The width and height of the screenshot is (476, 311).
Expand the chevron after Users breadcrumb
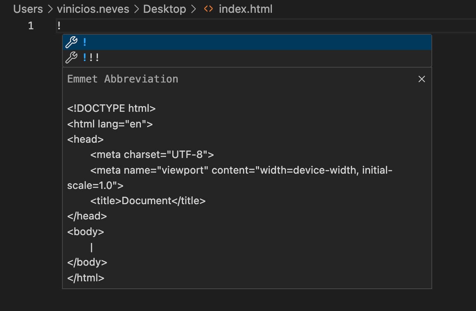pyautogui.click(x=50, y=9)
